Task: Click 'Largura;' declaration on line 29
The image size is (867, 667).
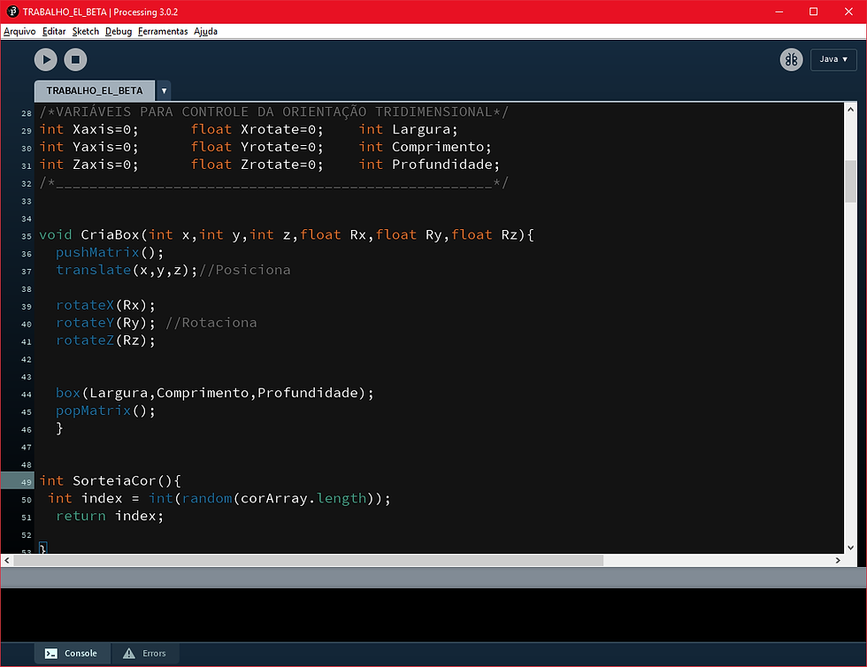Action: coord(425,129)
